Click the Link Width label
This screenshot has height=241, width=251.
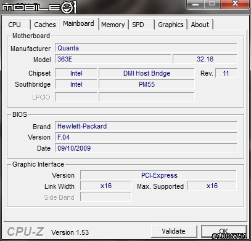click(x=59, y=186)
